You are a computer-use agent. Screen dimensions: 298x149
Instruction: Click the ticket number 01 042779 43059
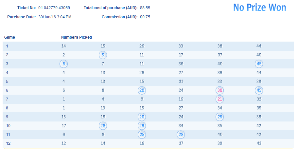click(54, 8)
